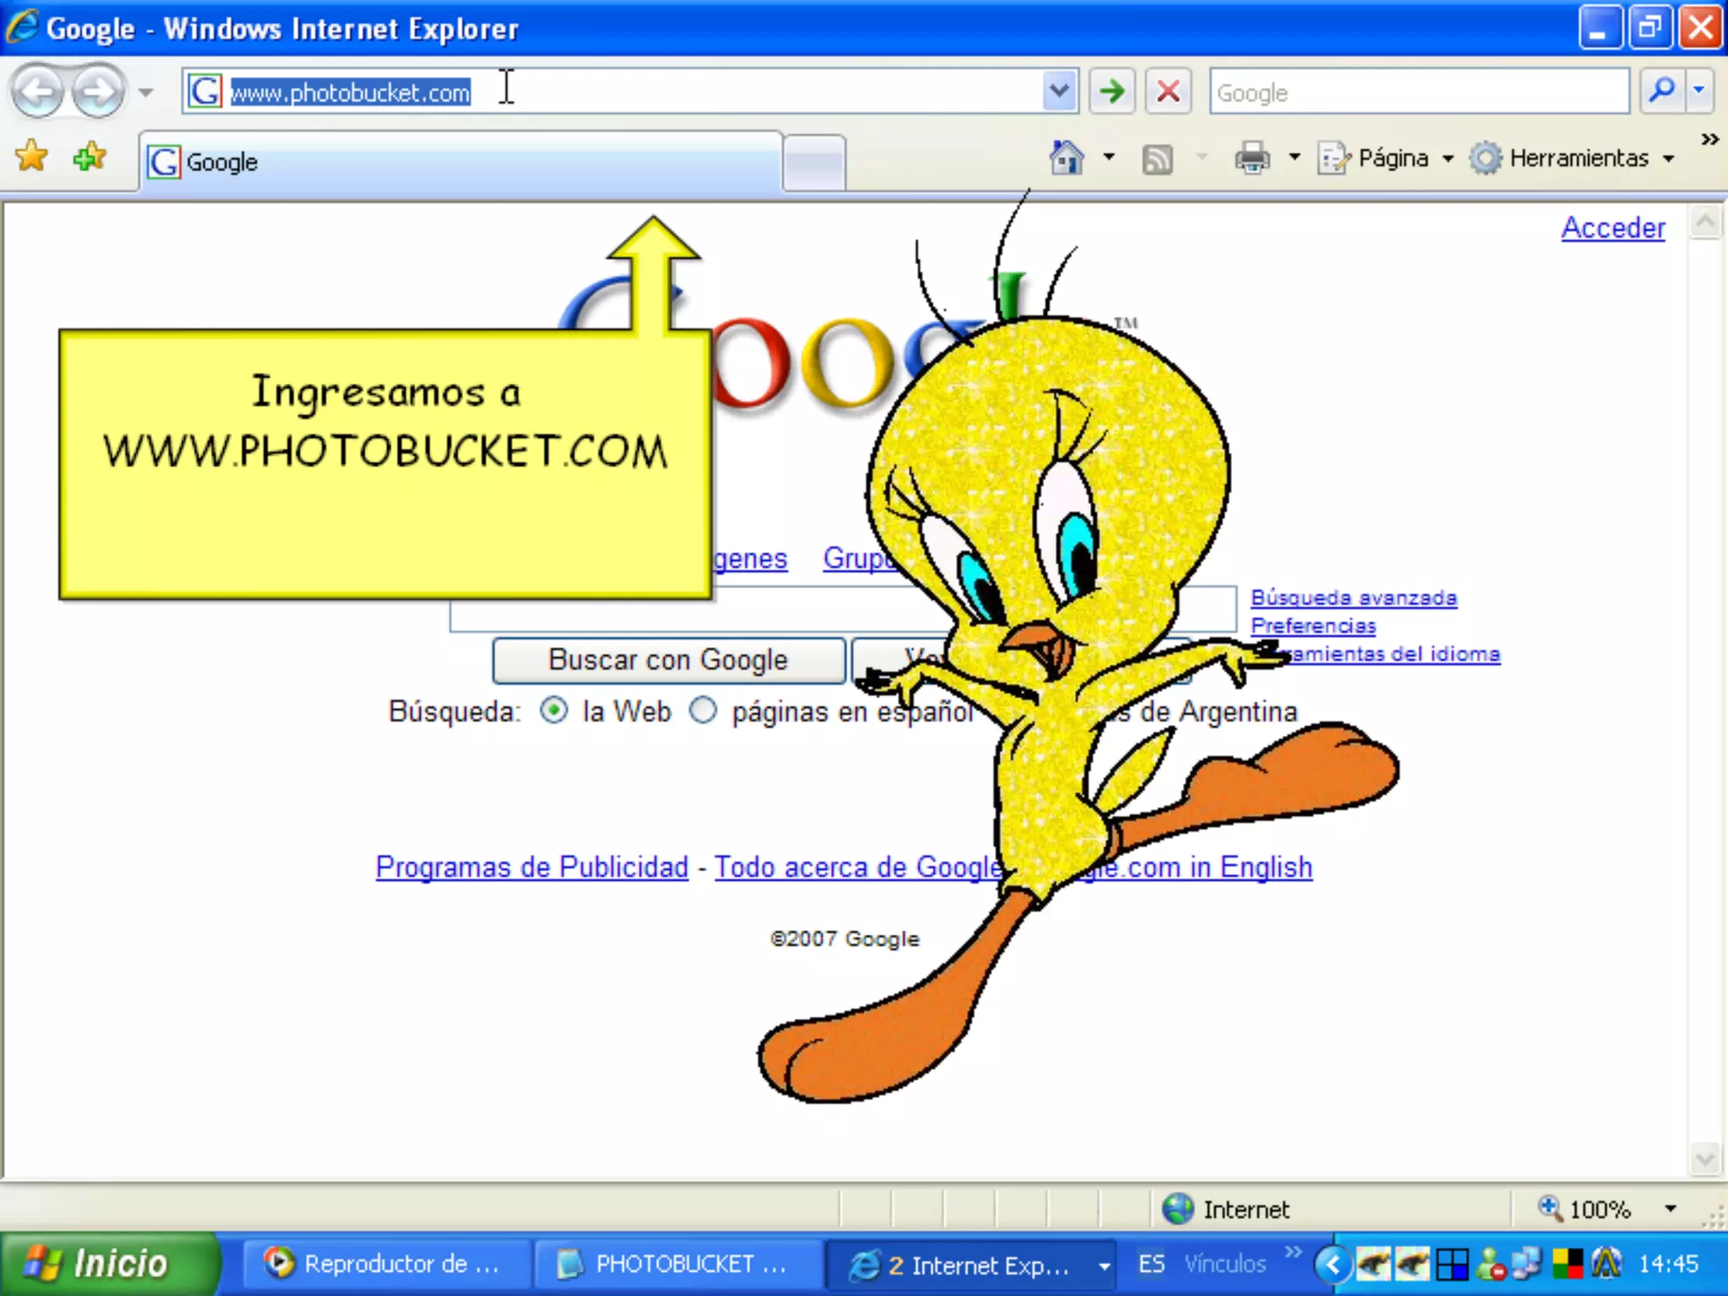Viewport: 1728px width, 1296px height.
Task: Click the Print icon in toolbar
Action: (1252, 158)
